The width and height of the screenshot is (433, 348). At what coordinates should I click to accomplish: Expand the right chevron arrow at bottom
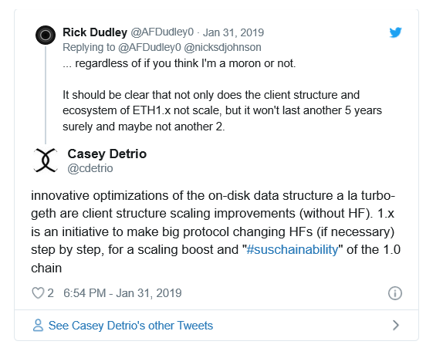396,326
